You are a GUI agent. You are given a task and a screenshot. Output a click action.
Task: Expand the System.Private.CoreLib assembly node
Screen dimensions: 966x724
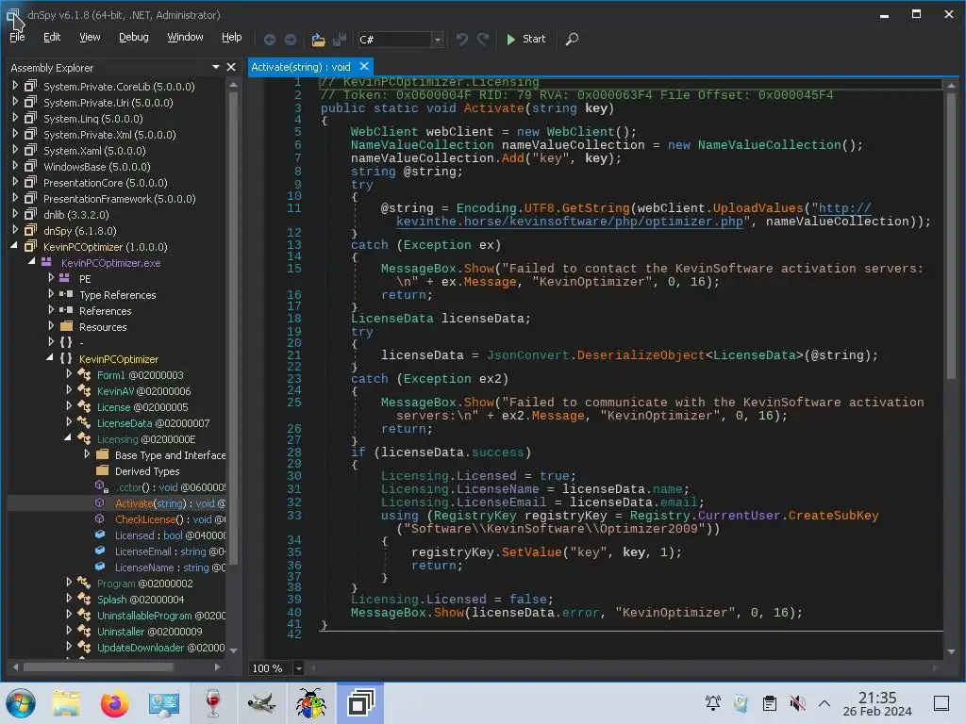pyautogui.click(x=15, y=86)
